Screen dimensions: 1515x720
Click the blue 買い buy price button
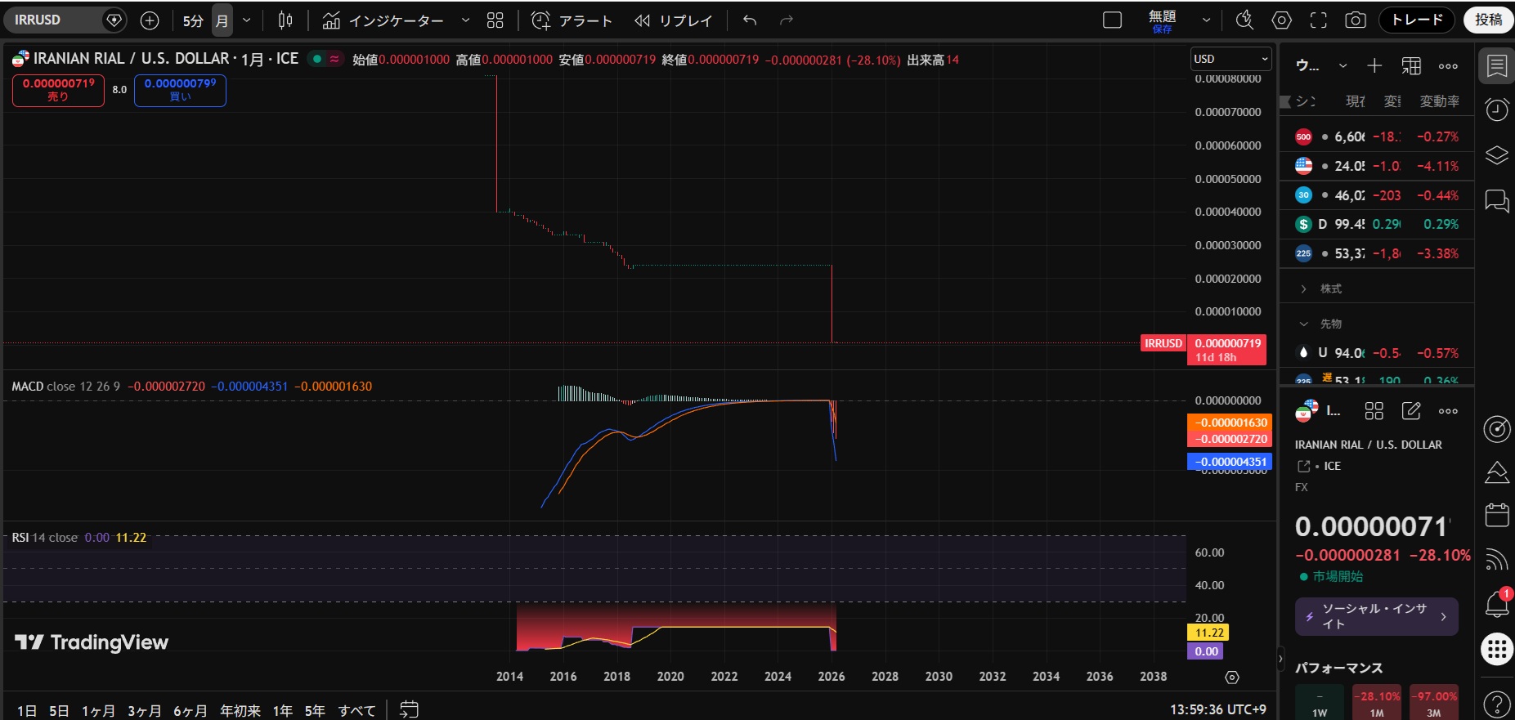[180, 90]
